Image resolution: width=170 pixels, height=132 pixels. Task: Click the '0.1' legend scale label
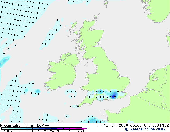pyautogui.click(x=3, y=131)
